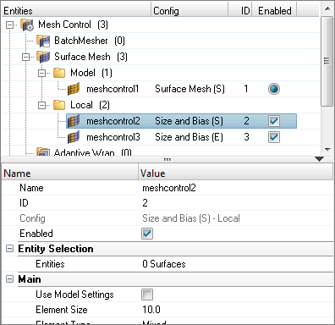Collapse the Surface Mesh tree node
The image size is (335, 325).
[x=25, y=58]
